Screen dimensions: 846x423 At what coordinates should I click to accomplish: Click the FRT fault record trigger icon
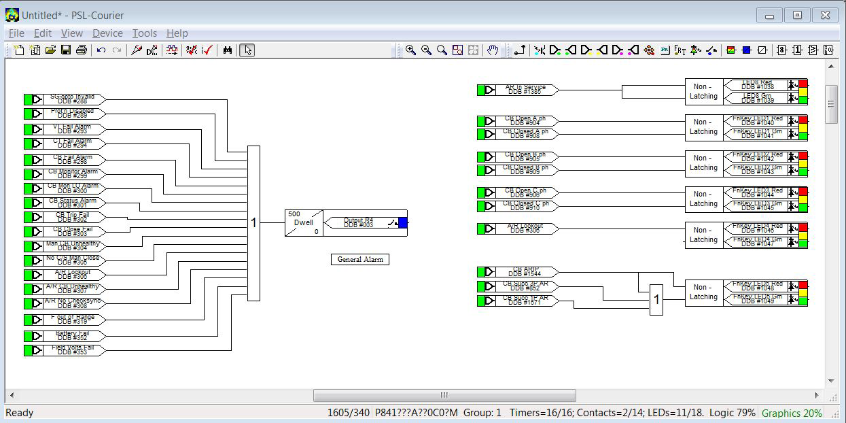pos(680,50)
